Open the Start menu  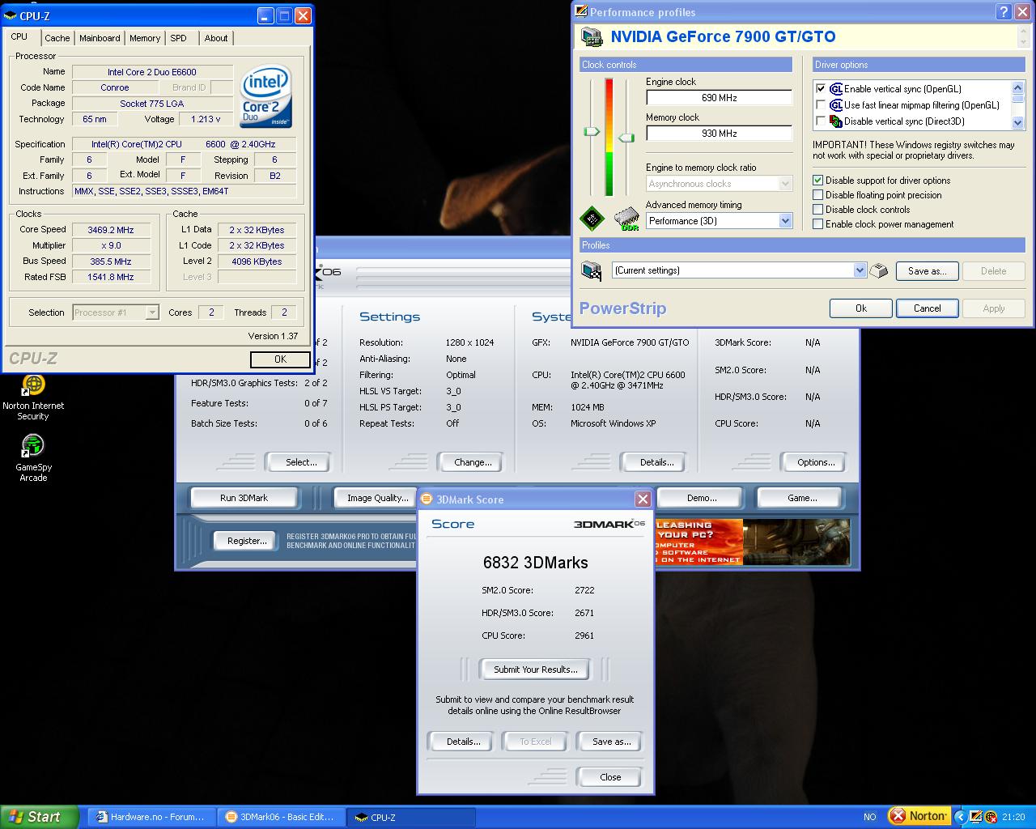40,817
